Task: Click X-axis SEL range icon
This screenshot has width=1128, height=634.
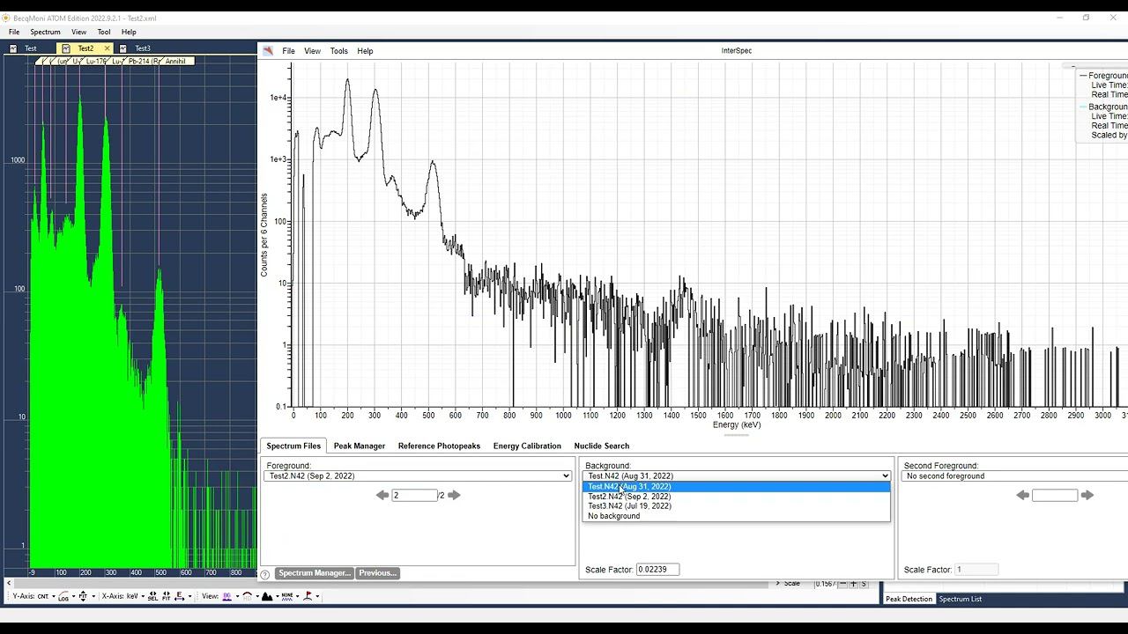Action: 152,596
